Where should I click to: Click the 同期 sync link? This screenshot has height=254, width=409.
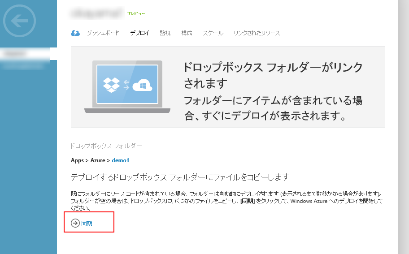(87, 223)
